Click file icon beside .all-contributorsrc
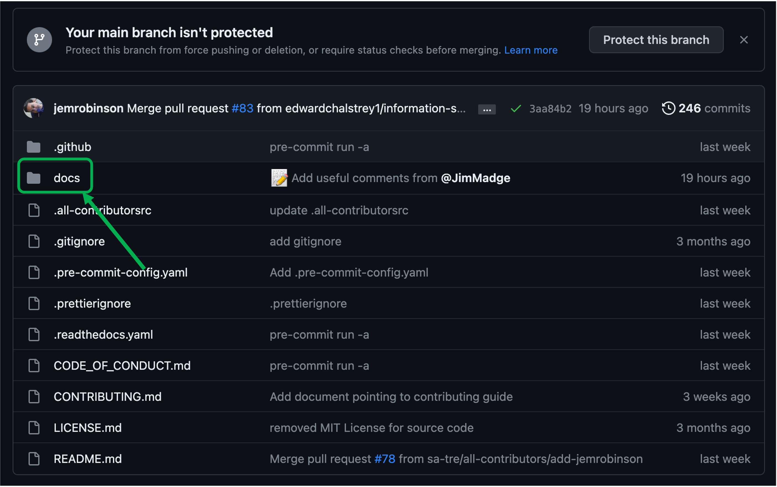The height and width of the screenshot is (487, 777). pyautogui.click(x=34, y=210)
